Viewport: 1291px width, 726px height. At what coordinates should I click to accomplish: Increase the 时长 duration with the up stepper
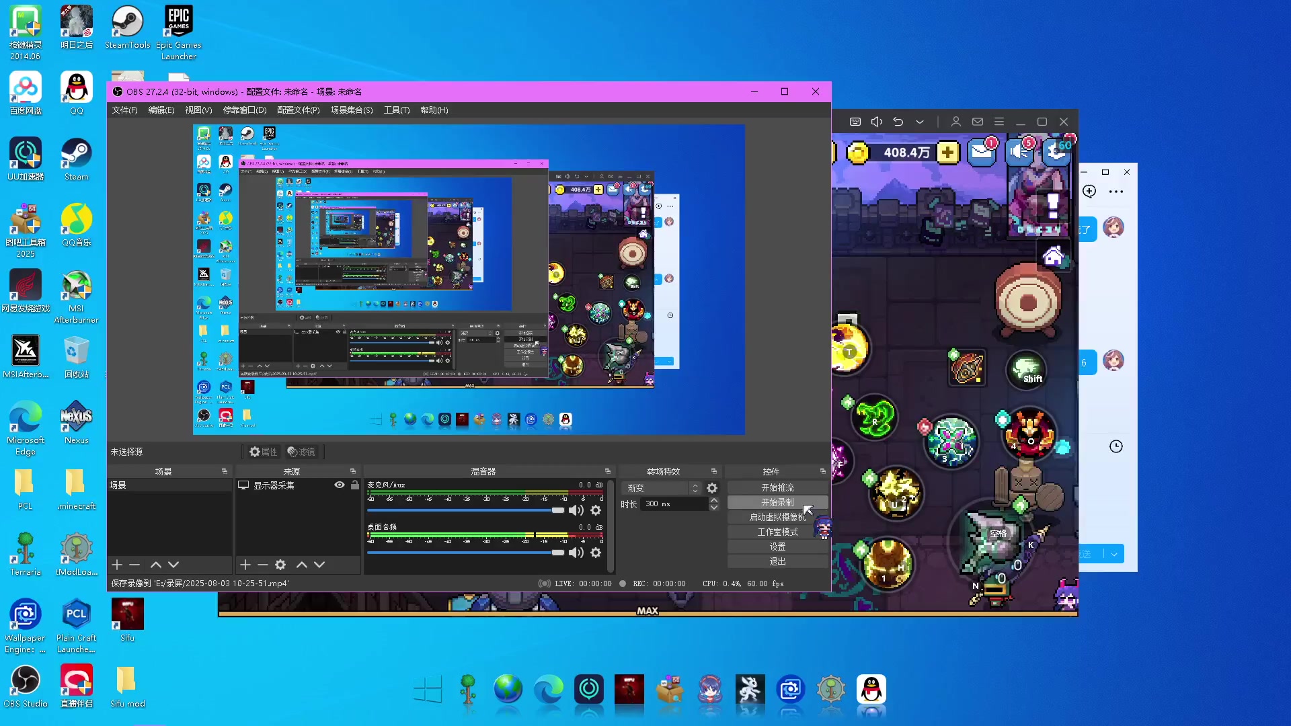tap(714, 500)
